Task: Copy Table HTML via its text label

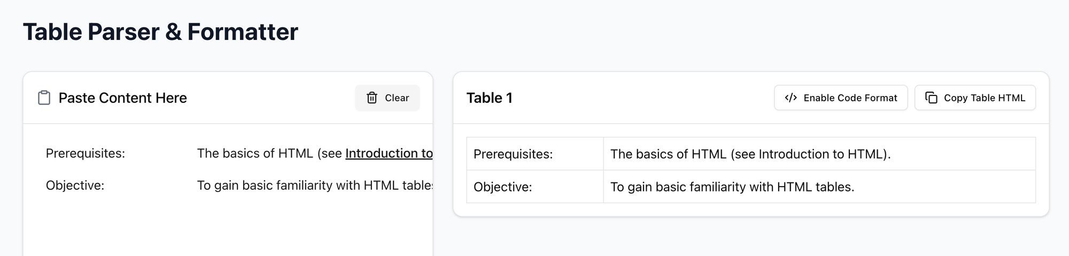Action: [x=984, y=98]
